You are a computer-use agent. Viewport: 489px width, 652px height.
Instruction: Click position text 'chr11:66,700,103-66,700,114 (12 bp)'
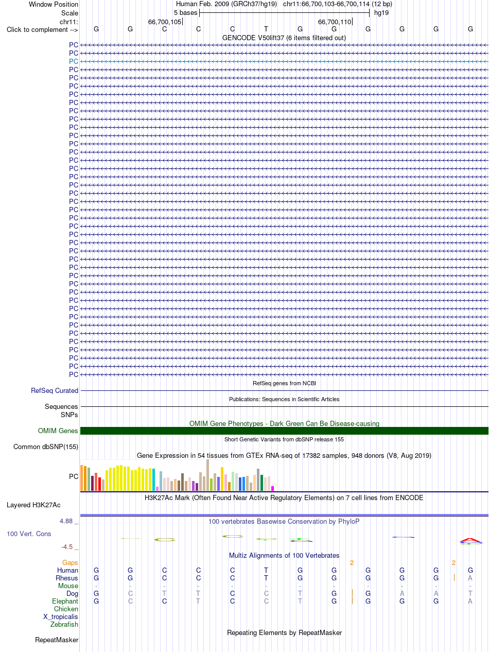337,4
